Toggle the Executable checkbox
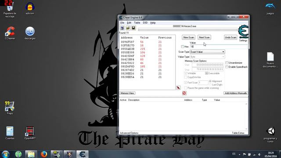 (x=206, y=73)
